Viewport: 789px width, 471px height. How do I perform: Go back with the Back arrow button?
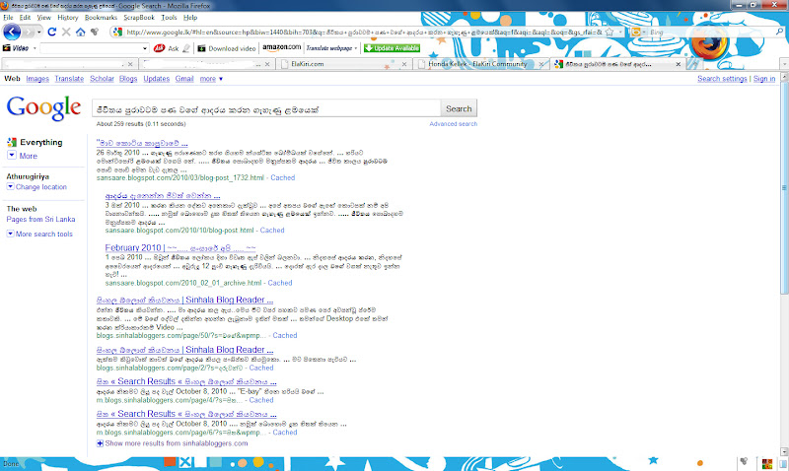pos(12,32)
